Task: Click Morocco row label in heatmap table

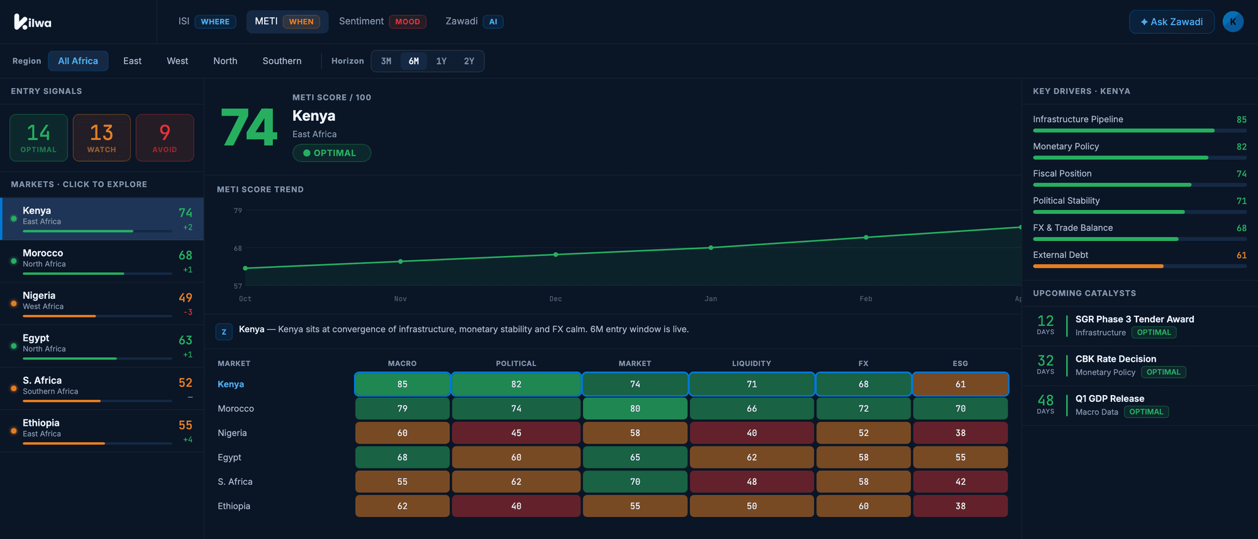Action: tap(236, 409)
